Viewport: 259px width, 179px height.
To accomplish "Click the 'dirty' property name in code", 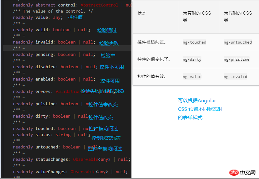I will (x=42, y=116).
